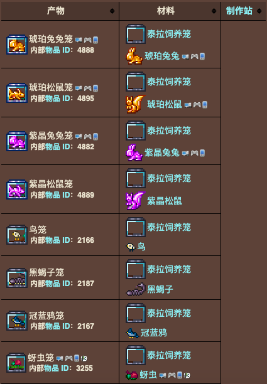This screenshot has height=384, width=267.
Task: Sort by 制作站 column sort arrows
Action: pos(259,11)
